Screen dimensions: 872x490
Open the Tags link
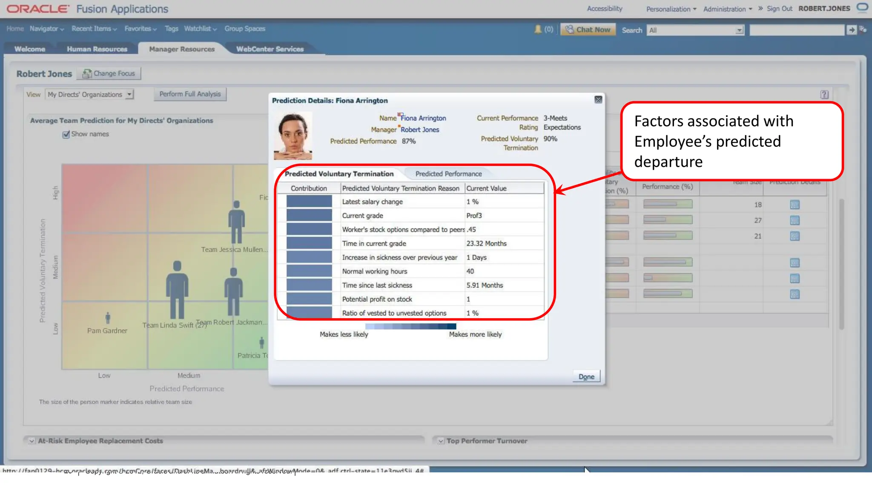point(171,28)
